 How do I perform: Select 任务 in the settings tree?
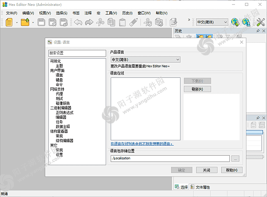(x=59, y=122)
